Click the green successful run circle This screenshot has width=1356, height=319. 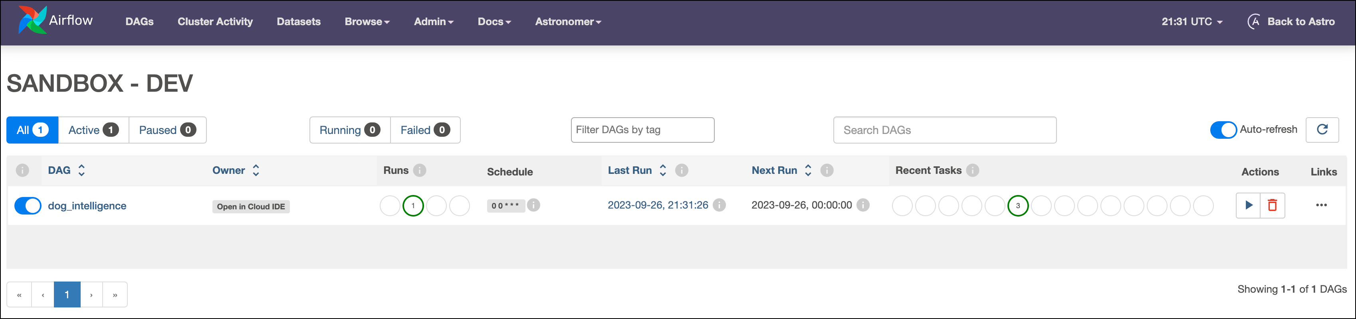coord(413,205)
